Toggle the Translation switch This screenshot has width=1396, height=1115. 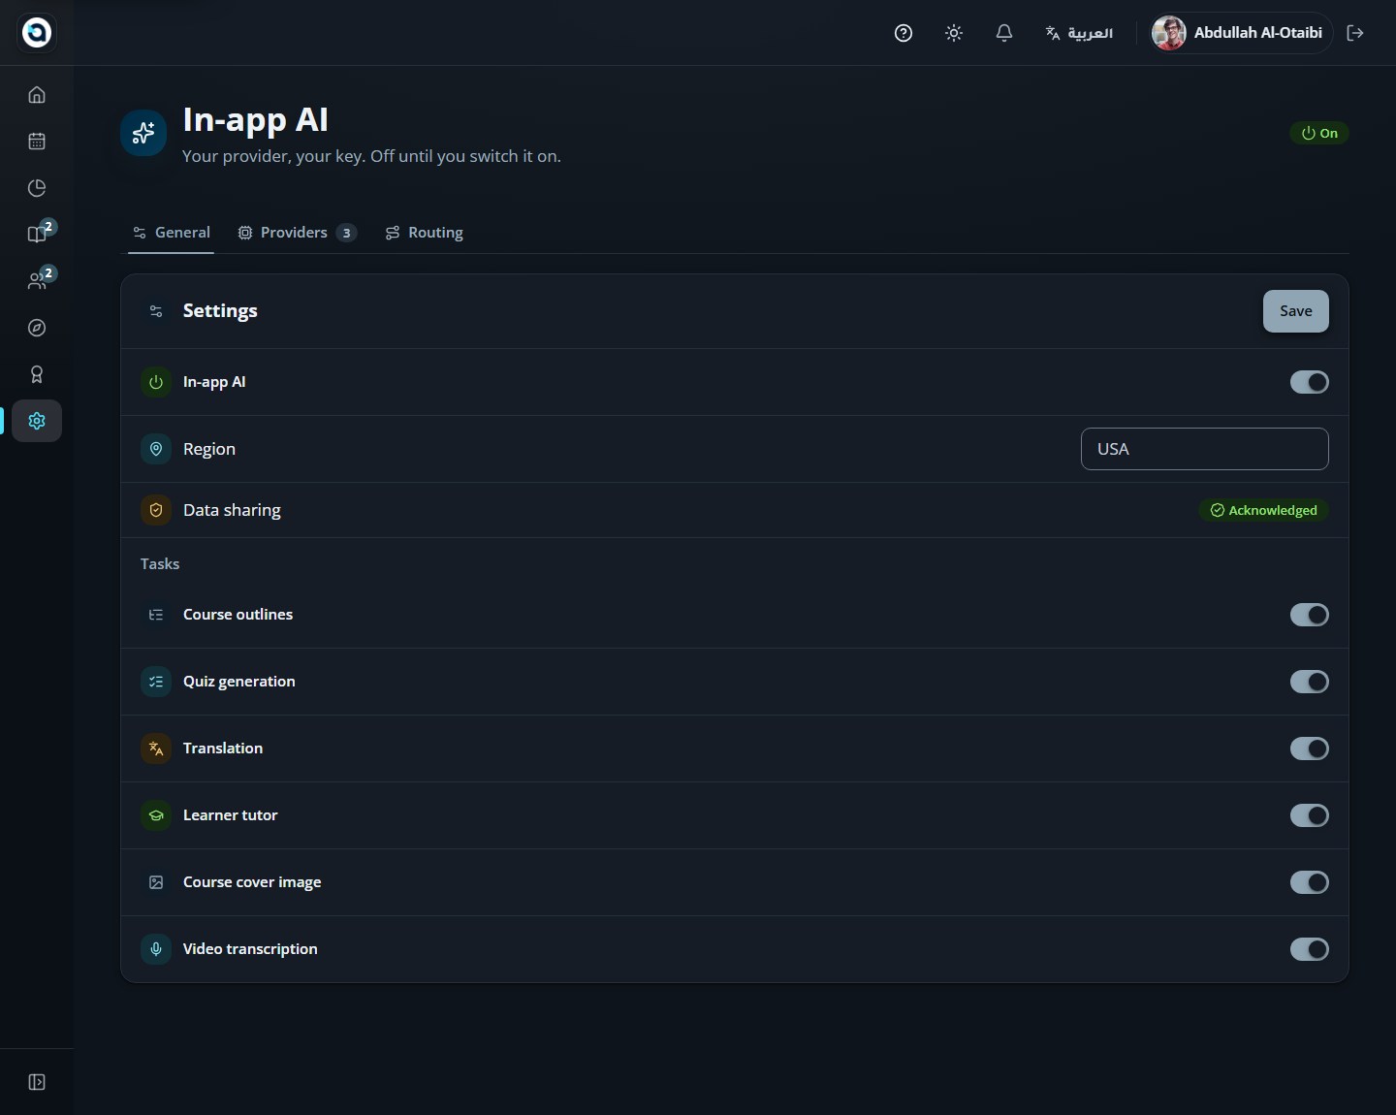[1309, 749]
